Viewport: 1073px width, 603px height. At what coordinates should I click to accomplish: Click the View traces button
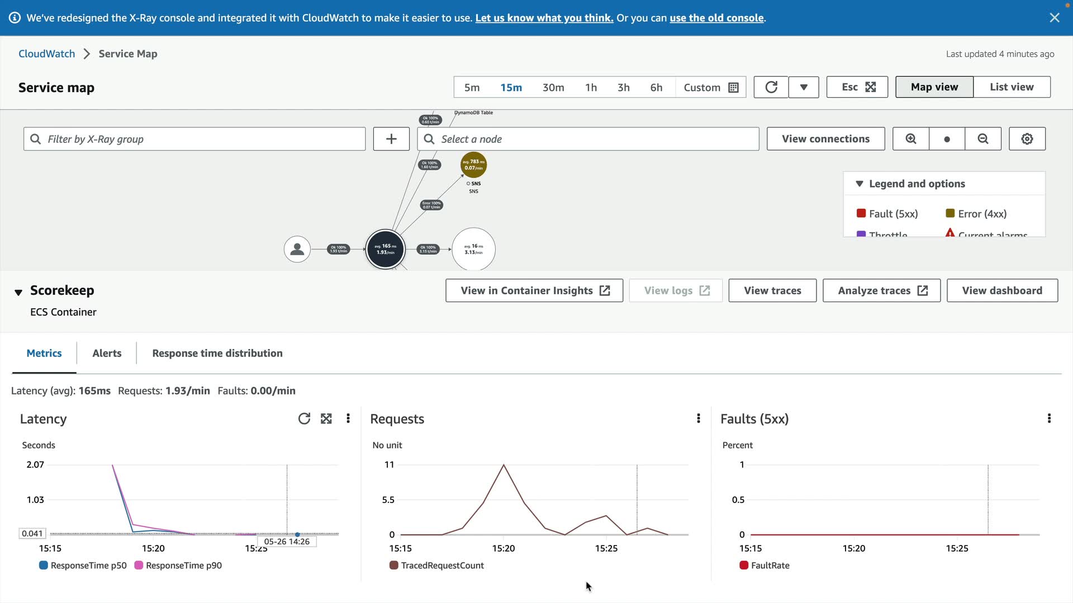click(772, 290)
